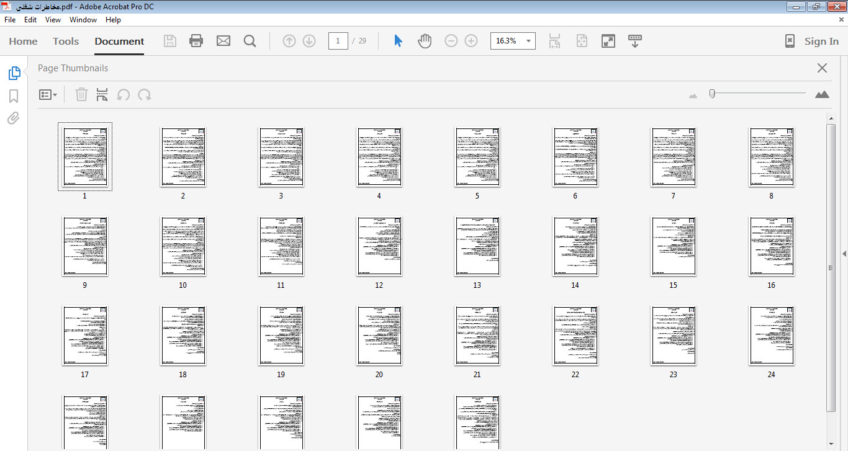The width and height of the screenshot is (848, 451).
Task: Rotate pages clockwise icon
Action: coord(145,94)
